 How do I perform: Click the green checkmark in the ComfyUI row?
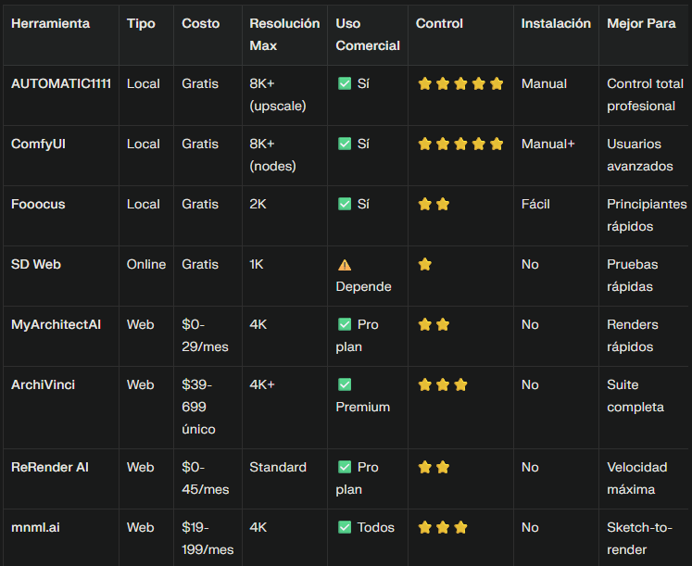coord(345,144)
